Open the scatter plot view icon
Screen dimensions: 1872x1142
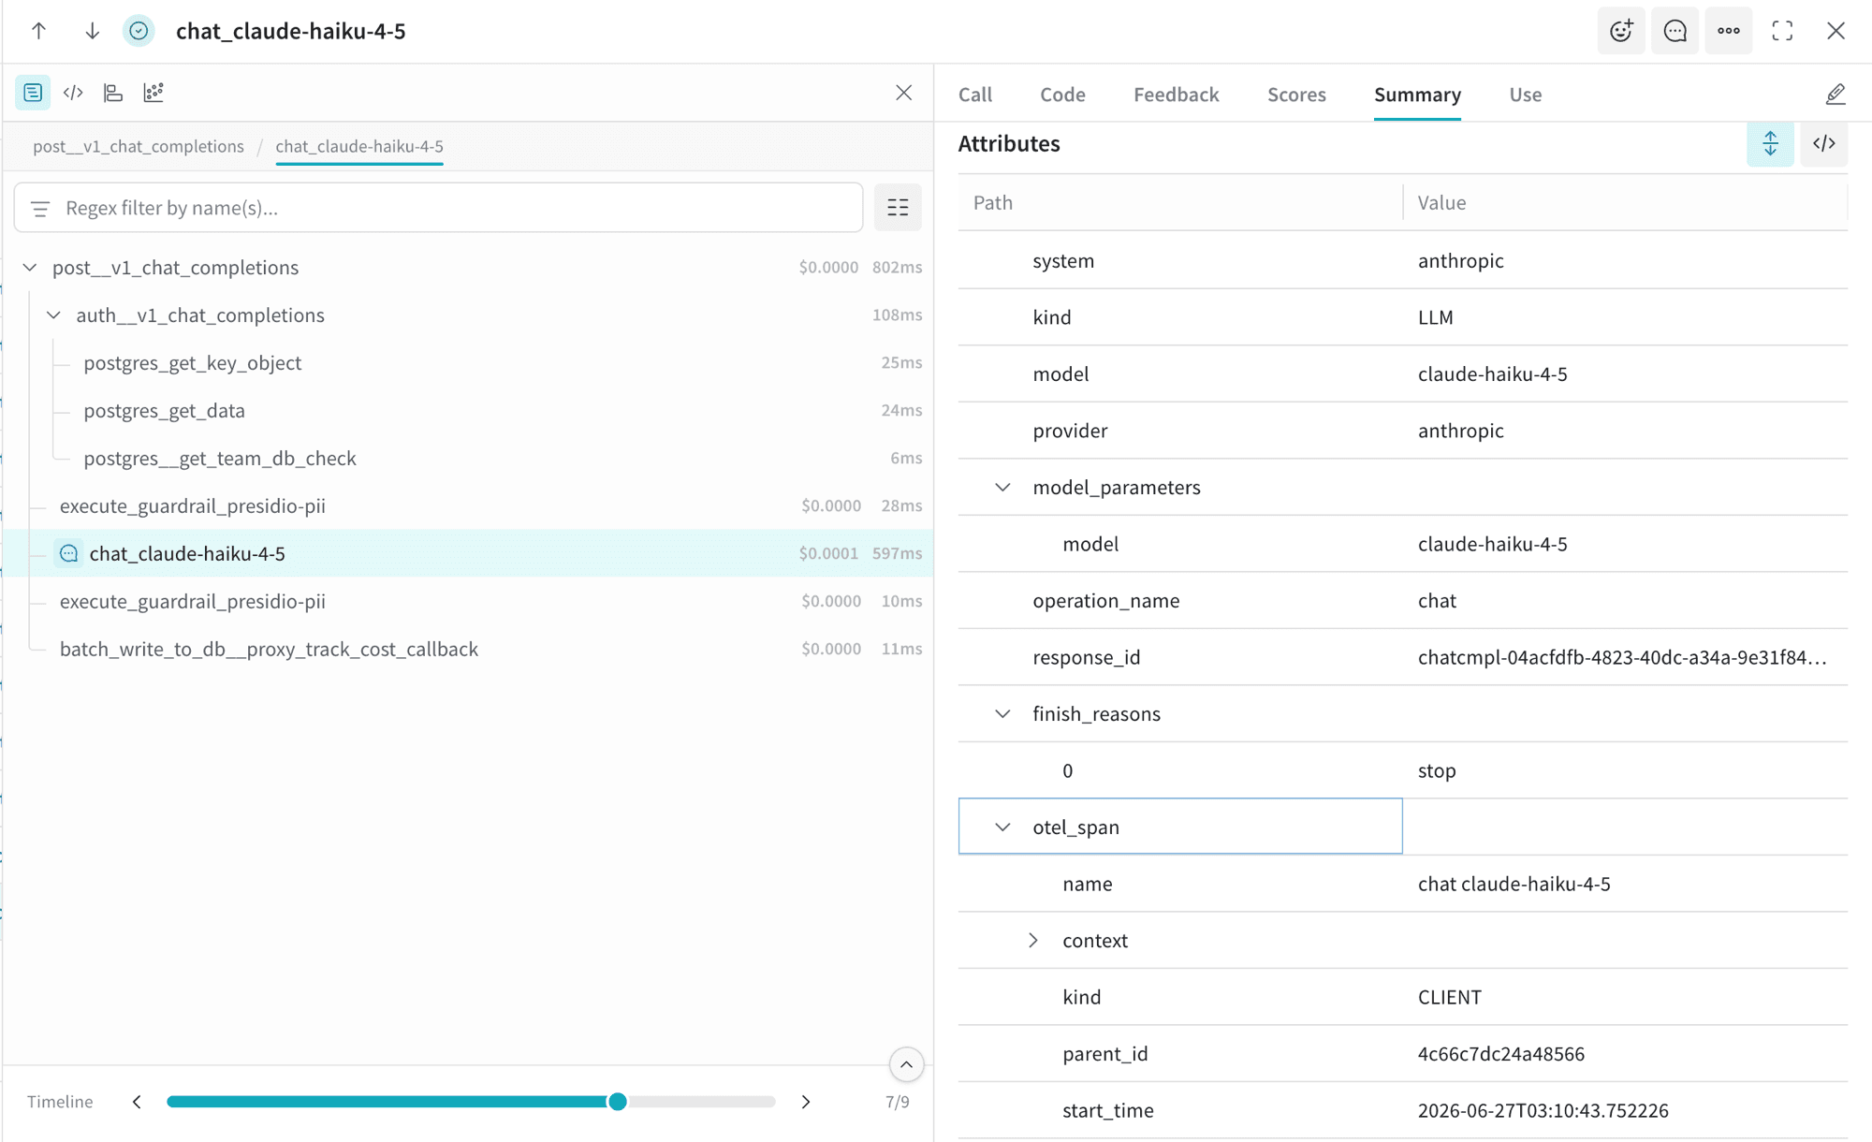(154, 93)
